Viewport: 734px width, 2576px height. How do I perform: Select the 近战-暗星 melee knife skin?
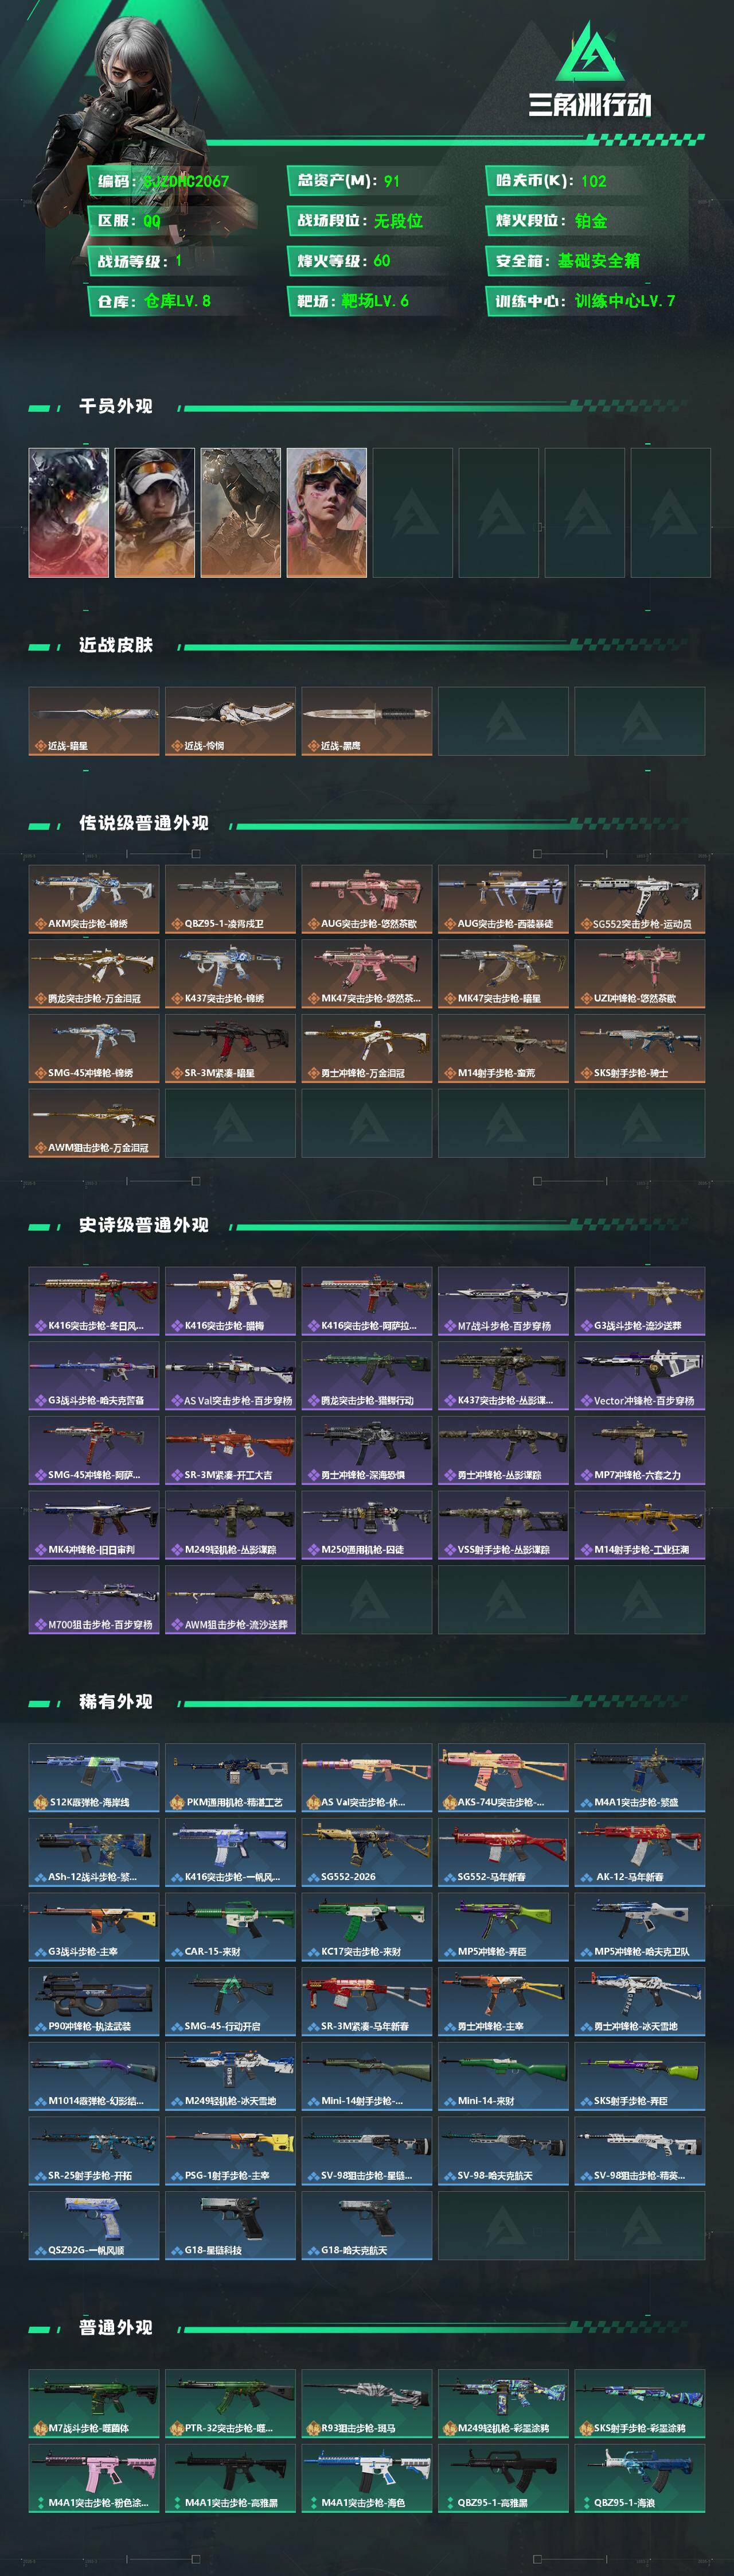click(94, 721)
